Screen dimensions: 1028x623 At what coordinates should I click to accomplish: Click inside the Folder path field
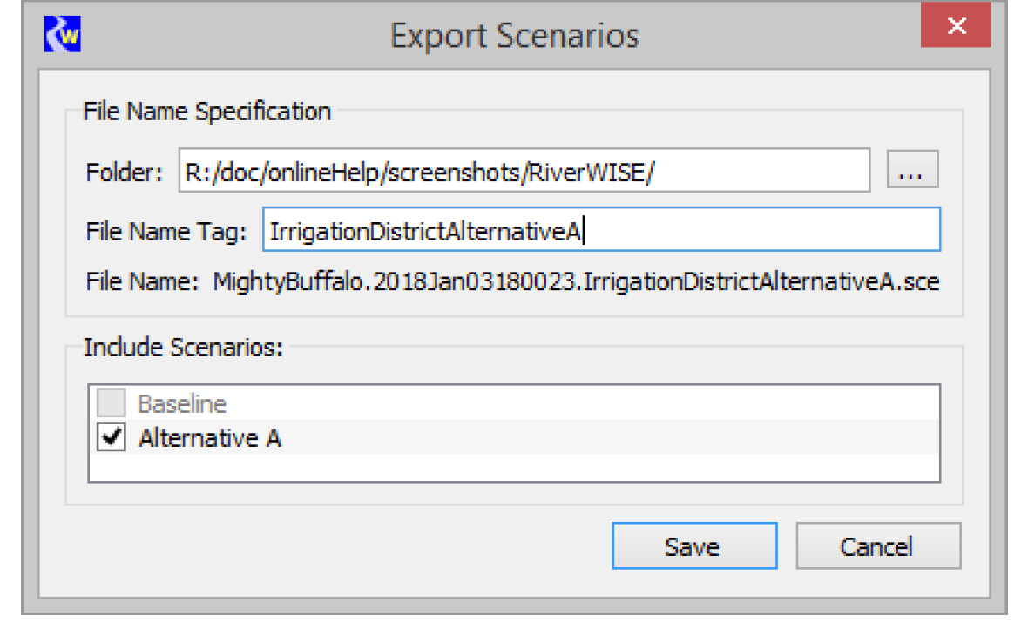tap(524, 172)
